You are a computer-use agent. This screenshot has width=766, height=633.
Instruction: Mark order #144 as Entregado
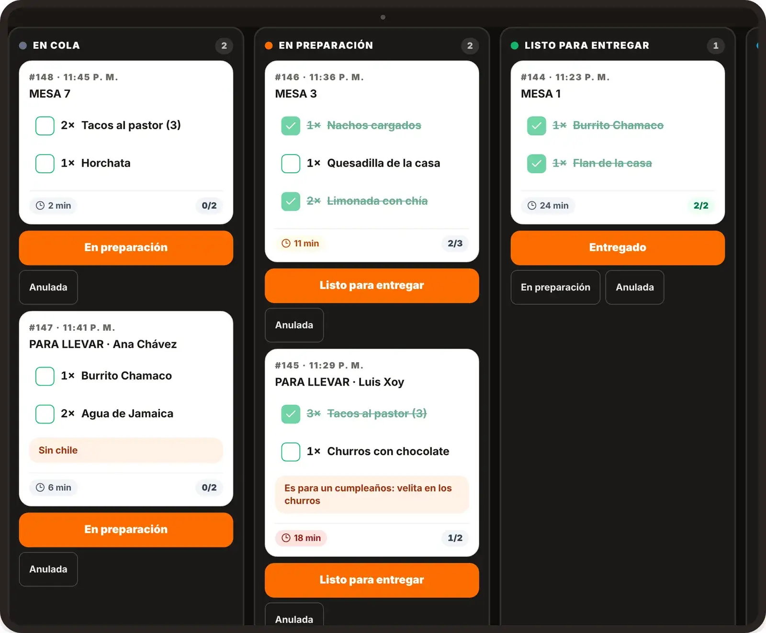[x=618, y=248]
